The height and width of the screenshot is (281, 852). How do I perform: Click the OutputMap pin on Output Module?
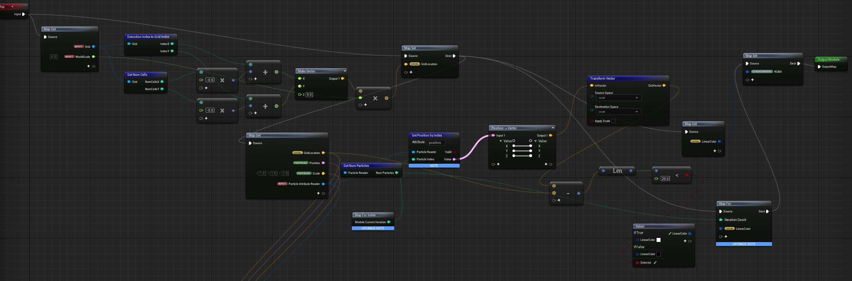pyautogui.click(x=819, y=67)
